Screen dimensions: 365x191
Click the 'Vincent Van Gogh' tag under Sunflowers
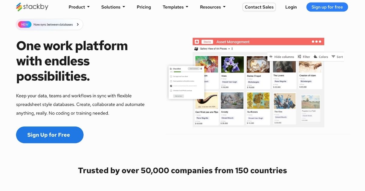[255, 118]
